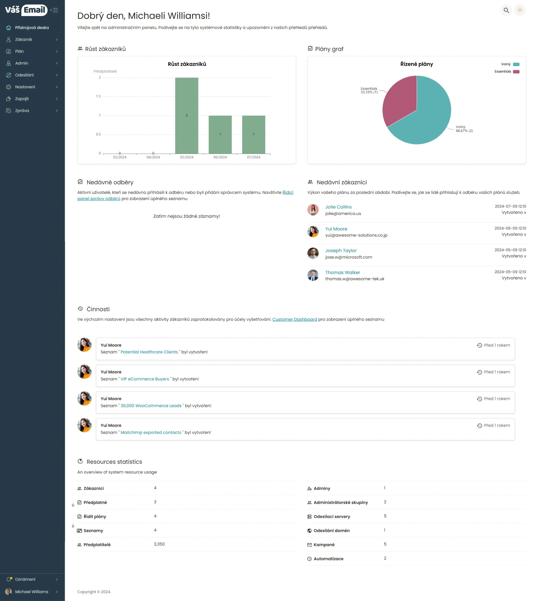
Task: Click the search magnifier icon
Action: [x=506, y=10]
